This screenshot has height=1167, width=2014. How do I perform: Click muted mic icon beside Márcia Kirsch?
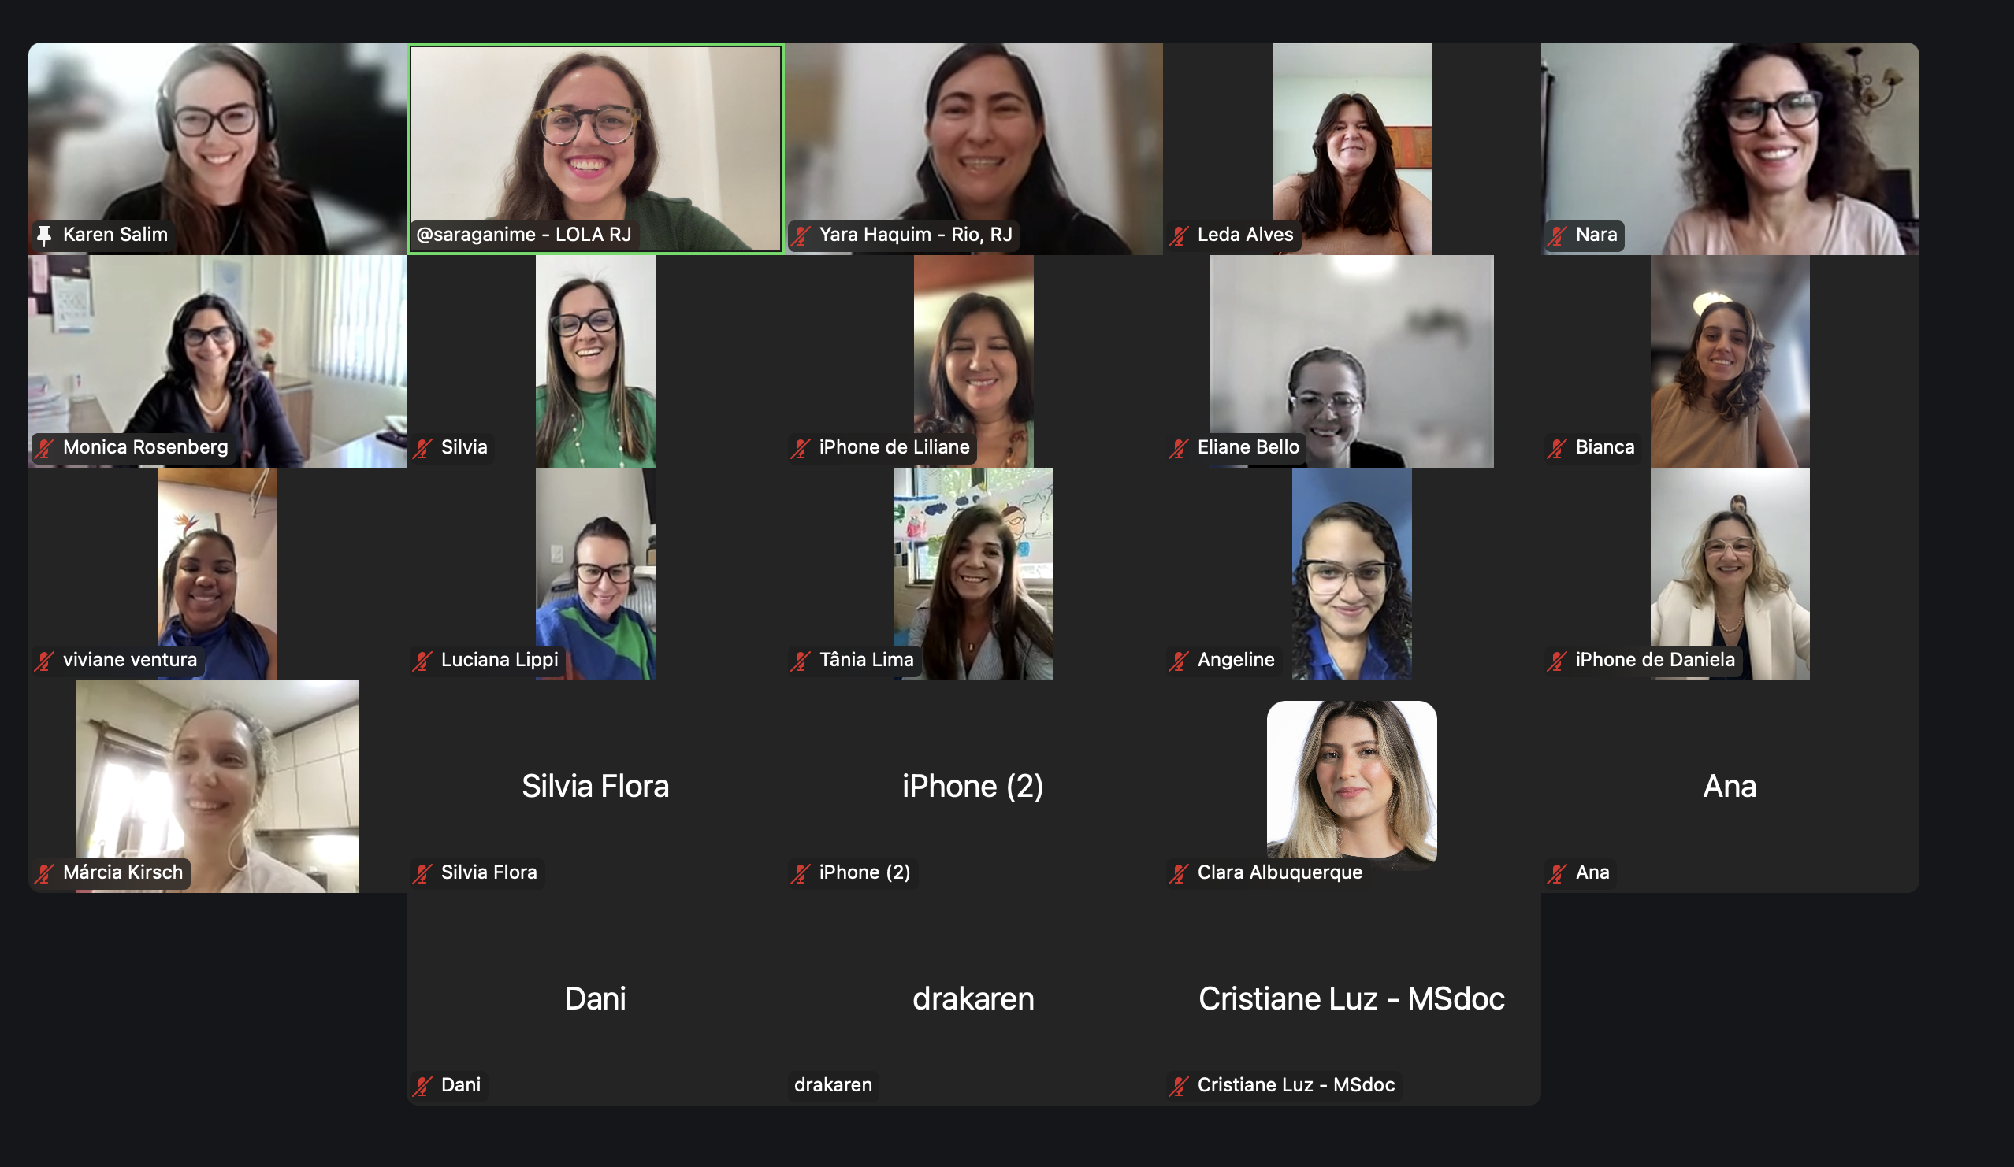[44, 872]
